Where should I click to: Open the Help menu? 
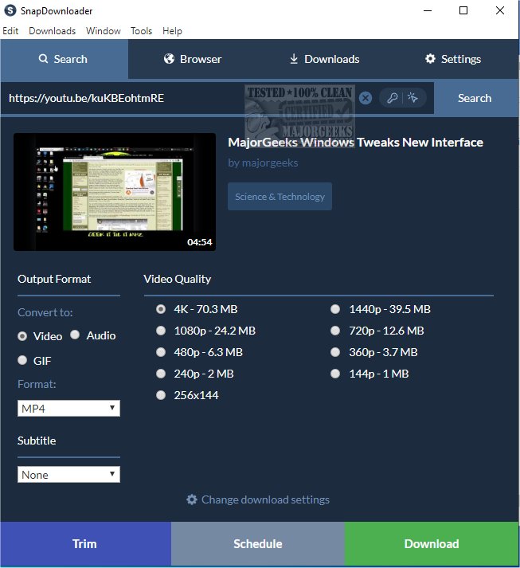pyautogui.click(x=172, y=31)
